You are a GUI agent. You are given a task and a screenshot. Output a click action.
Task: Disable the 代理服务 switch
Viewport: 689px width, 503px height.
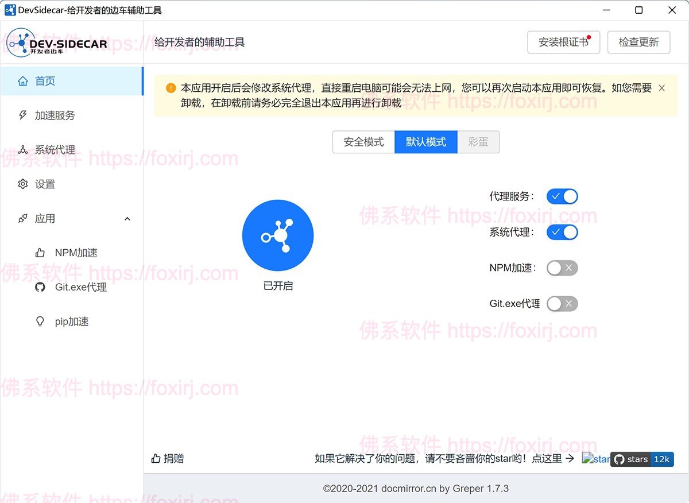coord(562,196)
